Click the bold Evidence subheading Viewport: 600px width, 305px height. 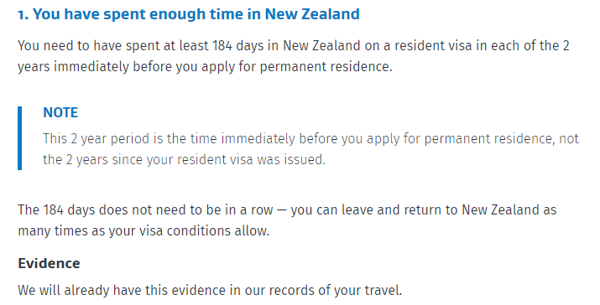click(x=49, y=263)
